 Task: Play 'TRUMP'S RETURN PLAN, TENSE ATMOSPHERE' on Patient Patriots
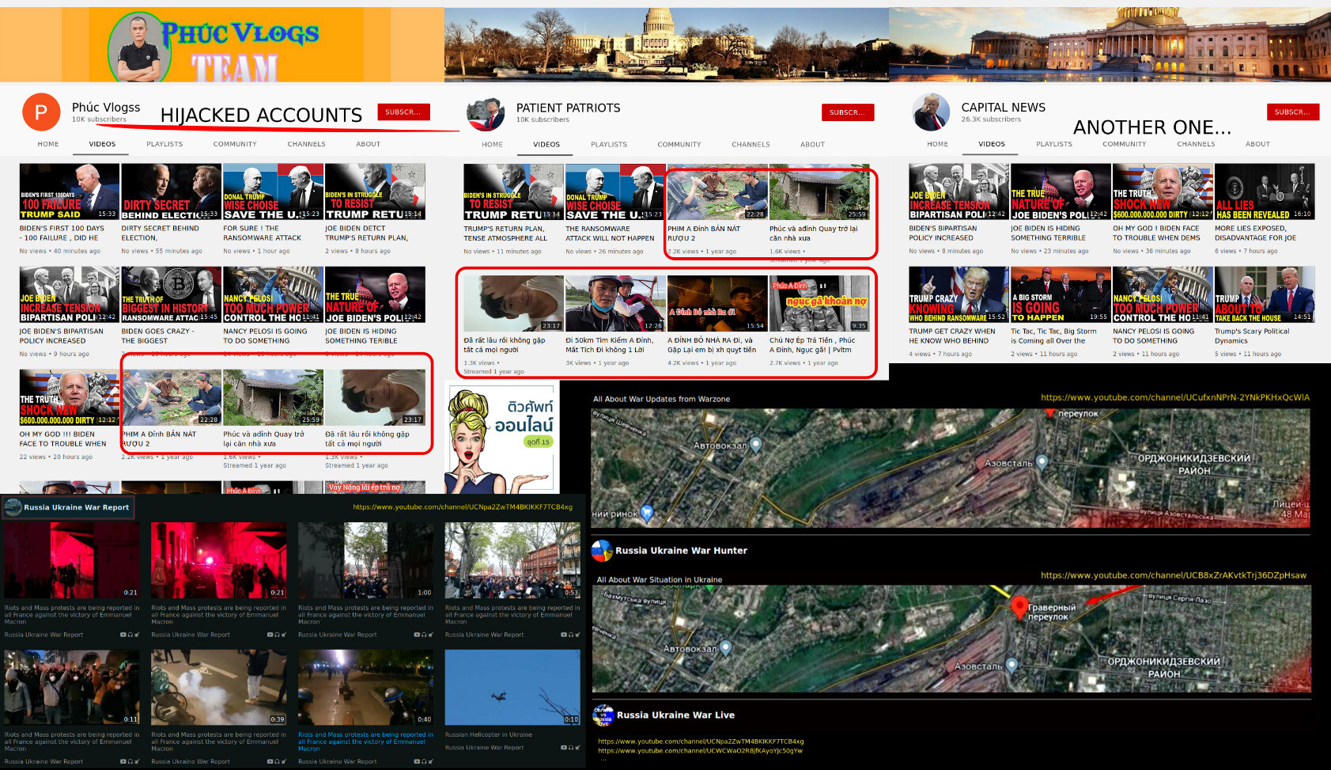point(513,192)
